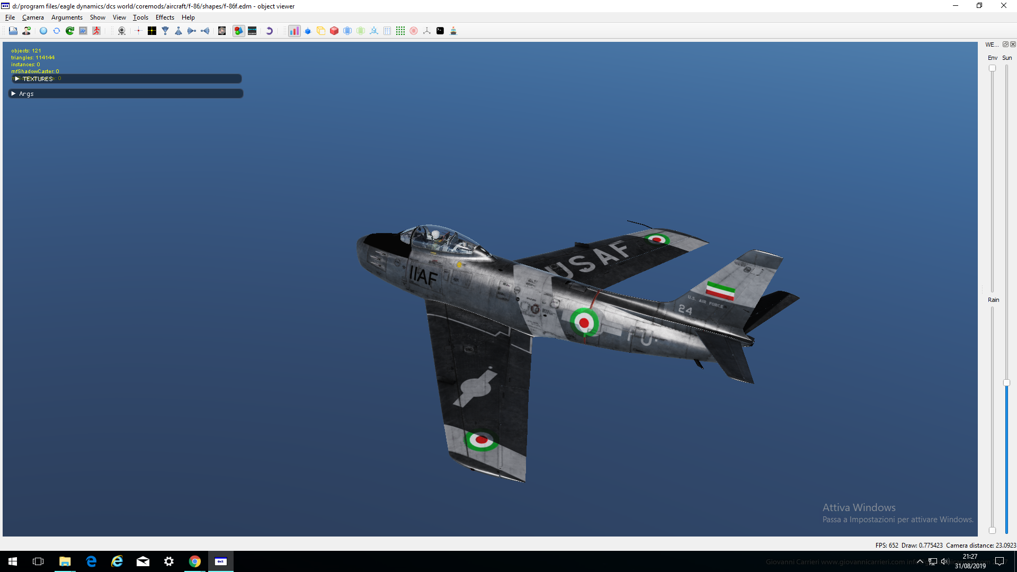The image size is (1017, 572).
Task: Open the View menu
Action: click(119, 17)
